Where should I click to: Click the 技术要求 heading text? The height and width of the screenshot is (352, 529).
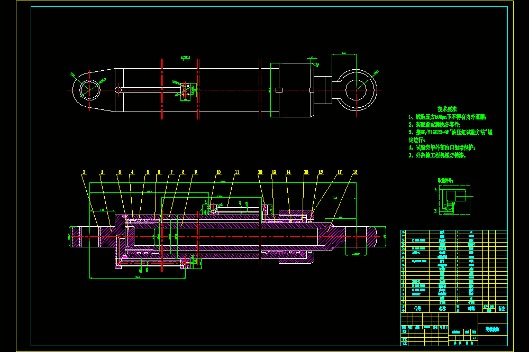tap(447, 109)
